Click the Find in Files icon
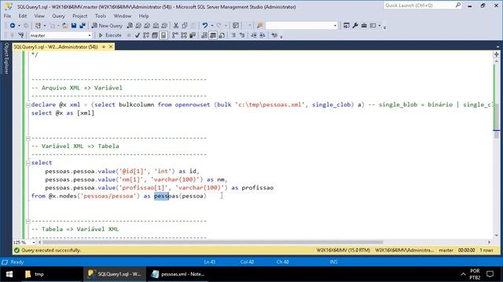This screenshot has height=282, width=503. [260, 26]
